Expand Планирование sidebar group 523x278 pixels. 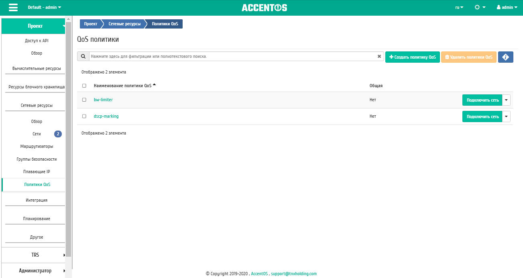37,219
